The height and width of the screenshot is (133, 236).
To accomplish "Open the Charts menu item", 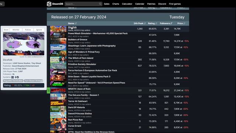I will pos(115,4).
